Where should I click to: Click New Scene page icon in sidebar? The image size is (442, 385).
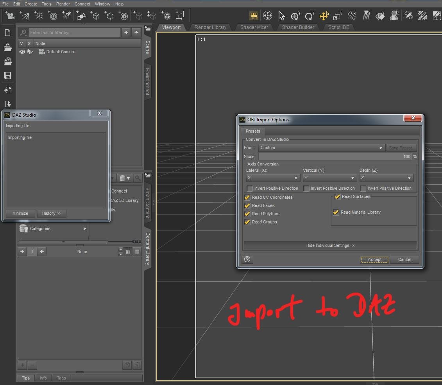7,33
